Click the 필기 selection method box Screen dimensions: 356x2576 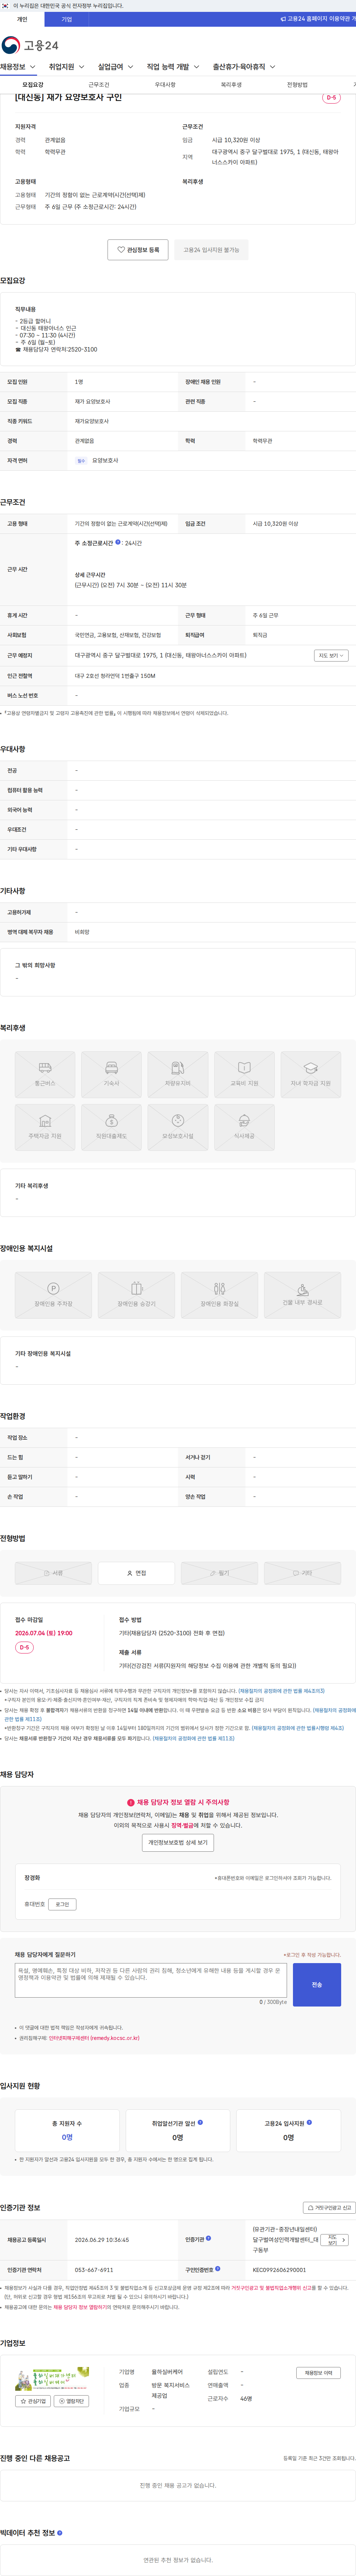[219, 1573]
